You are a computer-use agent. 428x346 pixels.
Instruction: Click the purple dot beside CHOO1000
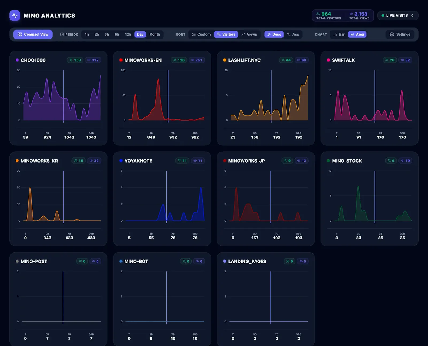17,60
